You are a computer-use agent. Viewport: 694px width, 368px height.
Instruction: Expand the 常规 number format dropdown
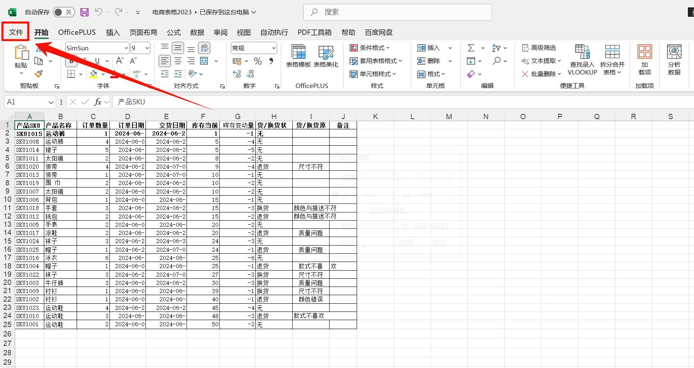click(273, 48)
